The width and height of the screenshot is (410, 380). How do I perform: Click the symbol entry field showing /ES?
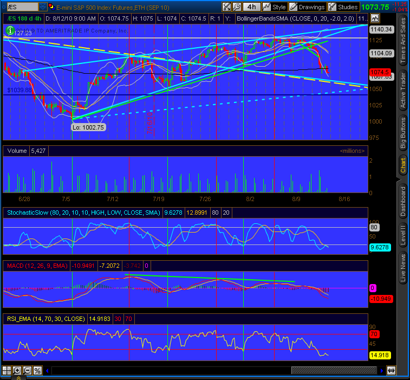pos(23,7)
